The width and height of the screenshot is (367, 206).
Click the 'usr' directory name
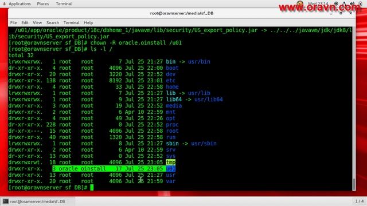pyautogui.click(x=171, y=175)
